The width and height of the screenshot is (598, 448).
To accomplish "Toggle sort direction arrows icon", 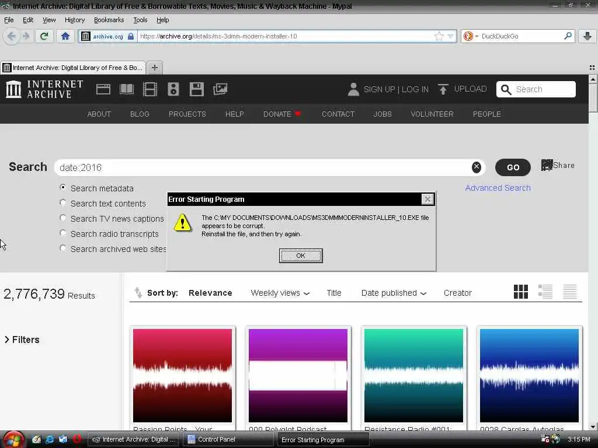I will coord(138,293).
